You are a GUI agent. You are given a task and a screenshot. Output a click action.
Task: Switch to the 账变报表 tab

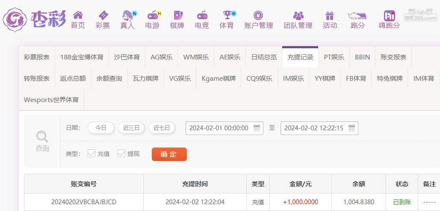[393, 57]
